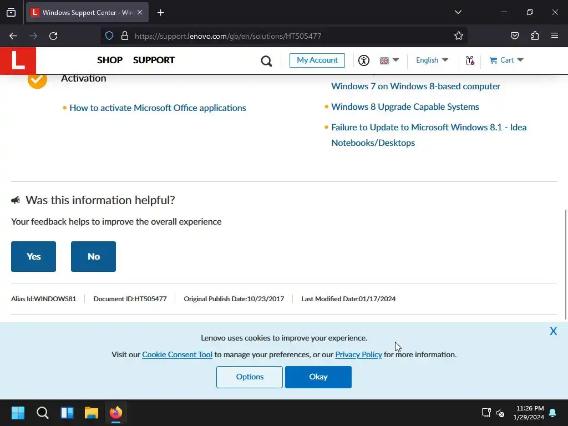Click the My Account button
The width and height of the screenshot is (568, 426).
click(317, 60)
